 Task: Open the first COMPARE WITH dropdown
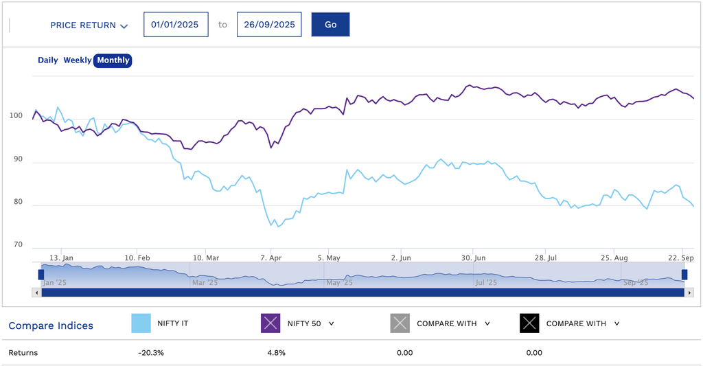(487, 323)
